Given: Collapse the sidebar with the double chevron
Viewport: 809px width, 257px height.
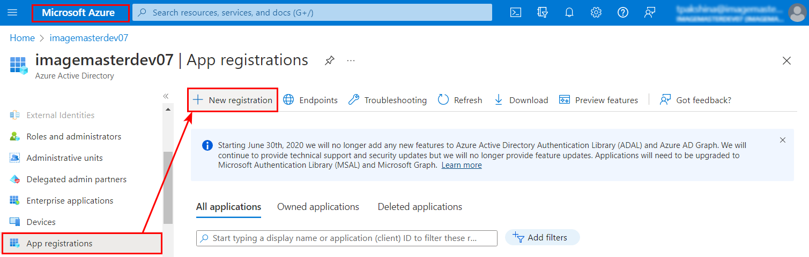Looking at the screenshot, I should tap(166, 96).
